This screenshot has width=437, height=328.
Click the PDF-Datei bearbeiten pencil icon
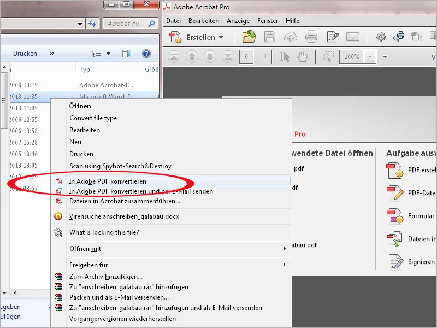(x=395, y=193)
